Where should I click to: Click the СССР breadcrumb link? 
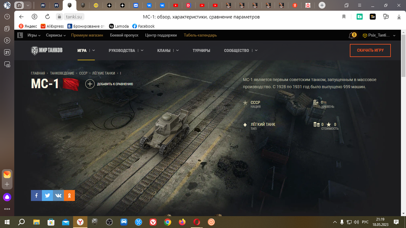pos(83,73)
